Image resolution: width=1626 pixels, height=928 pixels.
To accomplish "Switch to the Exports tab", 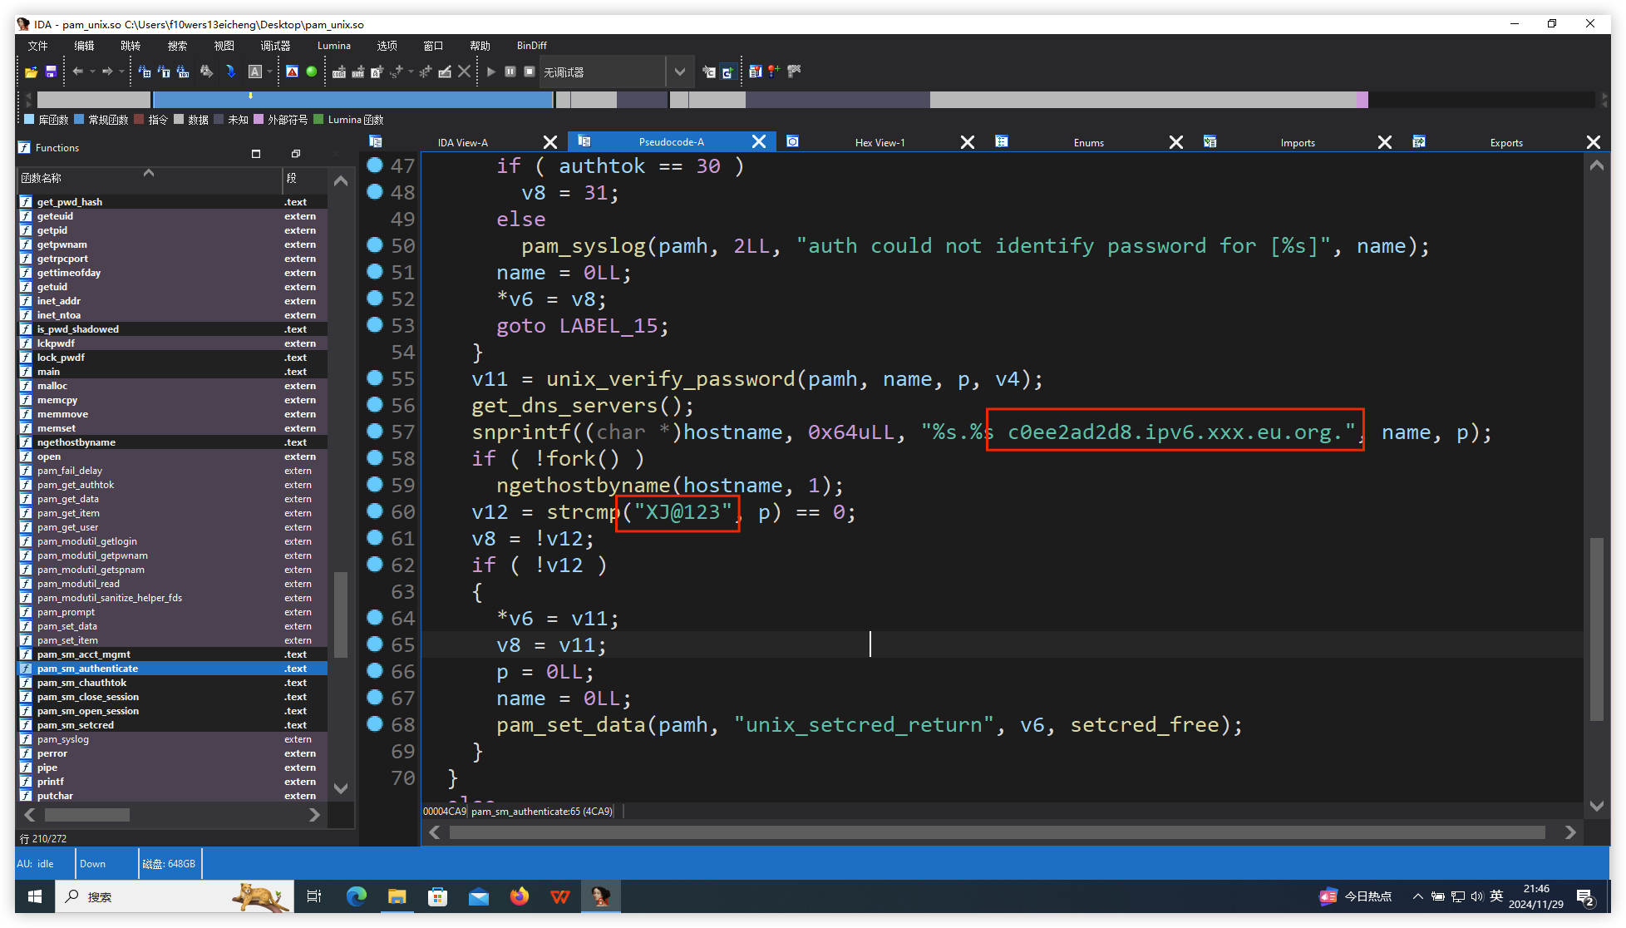I will click(1506, 142).
